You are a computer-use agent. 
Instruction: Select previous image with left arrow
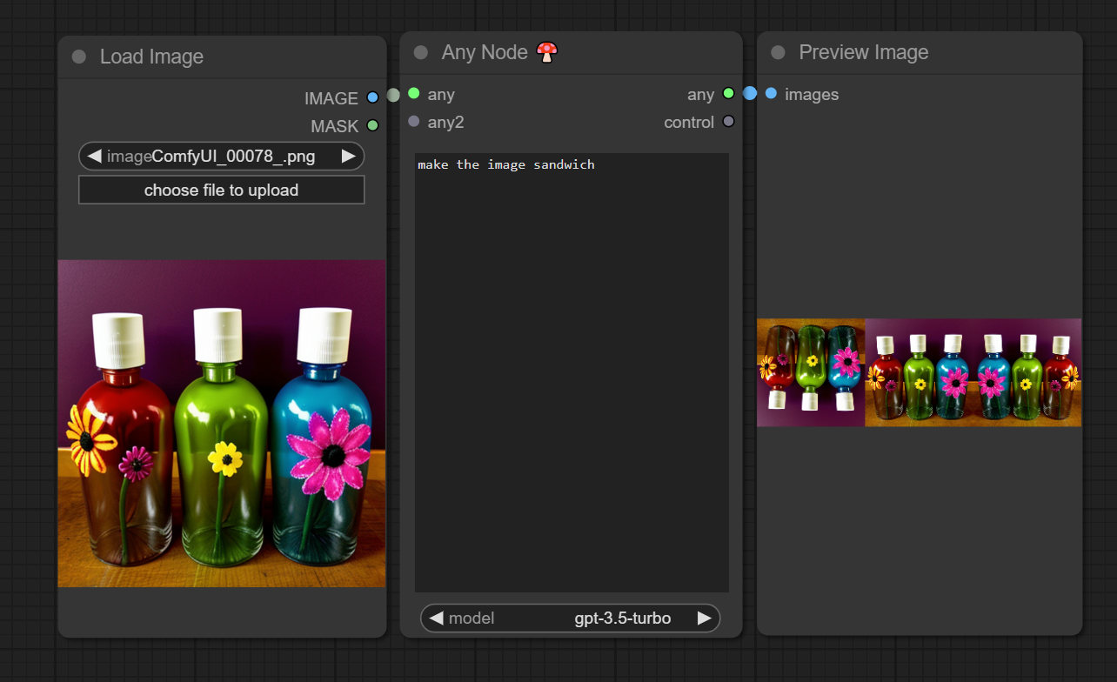(92, 157)
